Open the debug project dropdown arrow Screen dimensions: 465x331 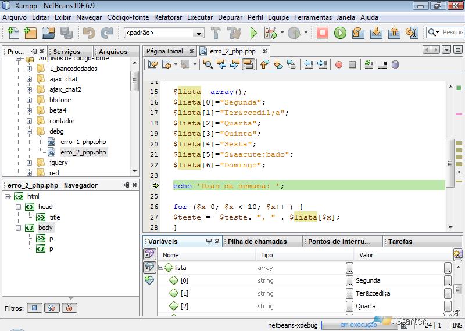coord(281,33)
